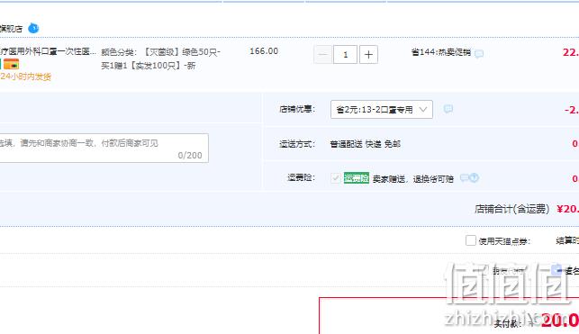Open the info bubble beside 省144:热卖促销
The image size is (579, 334).
[x=479, y=54]
